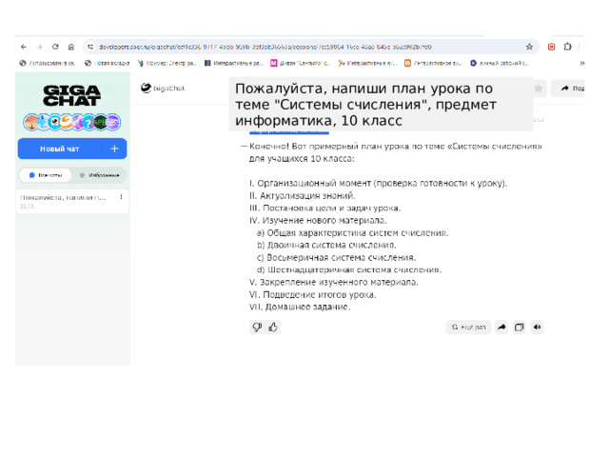Bookmark this page with the star icon
Viewport: 609px width, 457px height.
pyautogui.click(x=529, y=47)
